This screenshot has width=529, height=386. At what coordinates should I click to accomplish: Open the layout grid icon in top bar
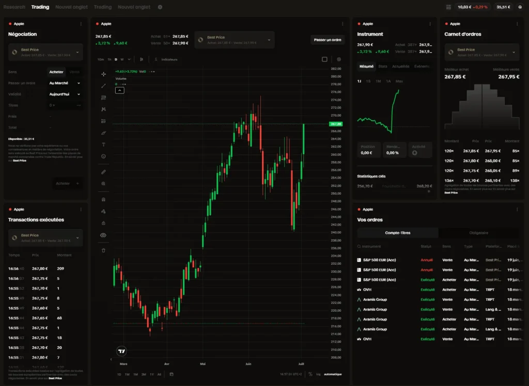448,7
